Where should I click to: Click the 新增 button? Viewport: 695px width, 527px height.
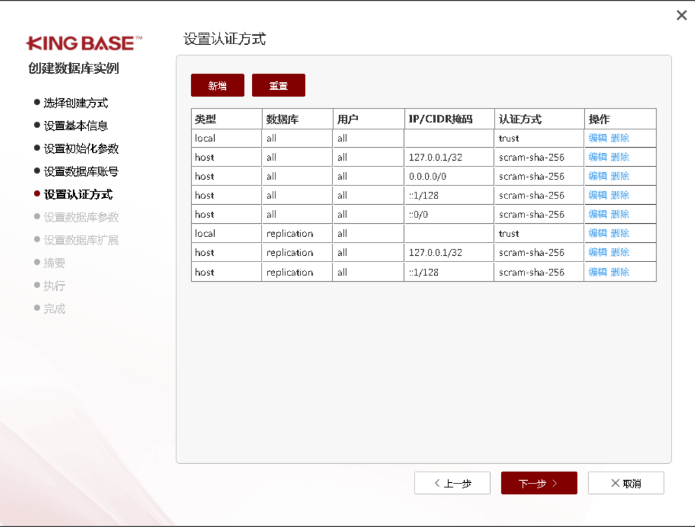pos(217,85)
